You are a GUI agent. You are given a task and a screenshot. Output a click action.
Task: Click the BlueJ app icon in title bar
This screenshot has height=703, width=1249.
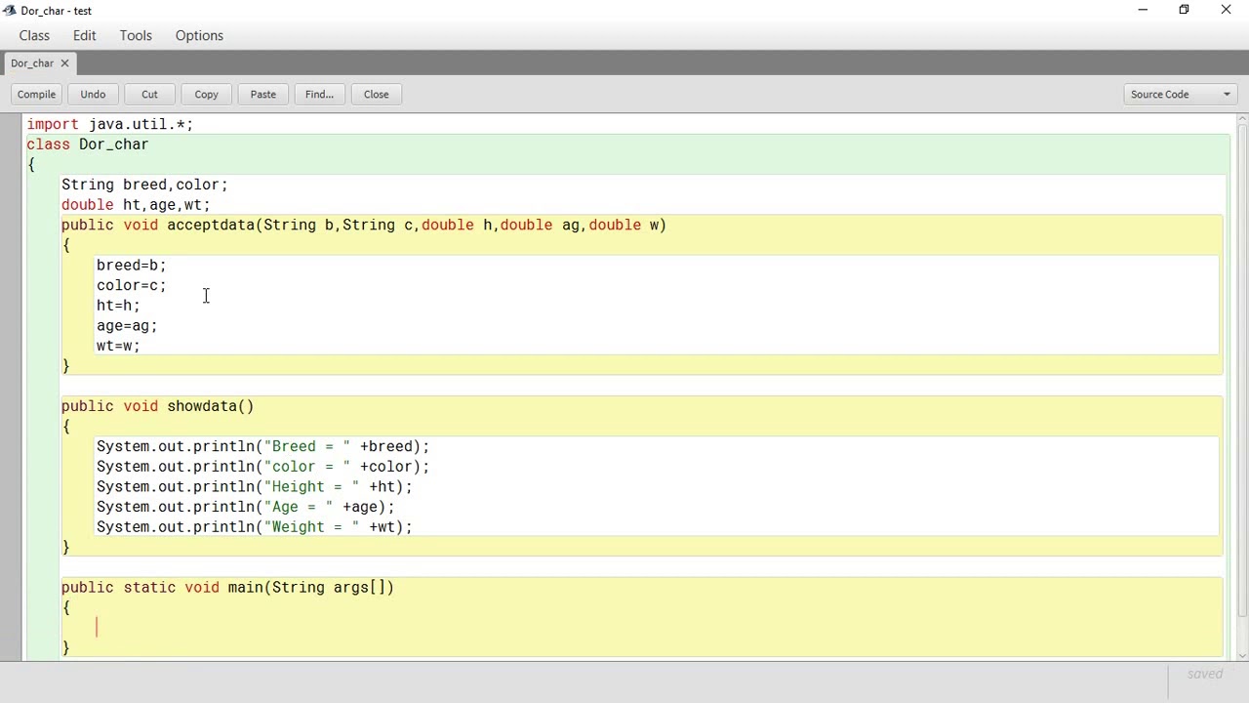pos(10,11)
